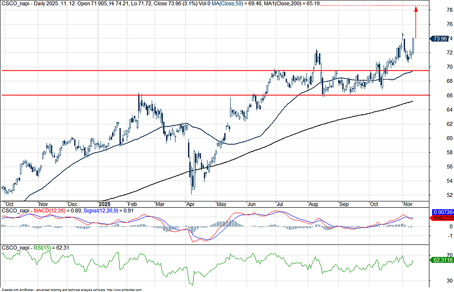454x292 pixels.
Task: Select the green RSI value label 62.3116
Action: tap(441, 260)
